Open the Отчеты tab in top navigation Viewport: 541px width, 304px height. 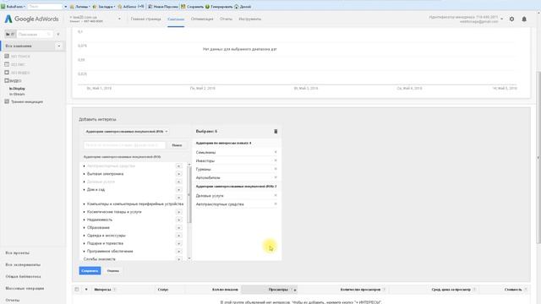[226, 19]
